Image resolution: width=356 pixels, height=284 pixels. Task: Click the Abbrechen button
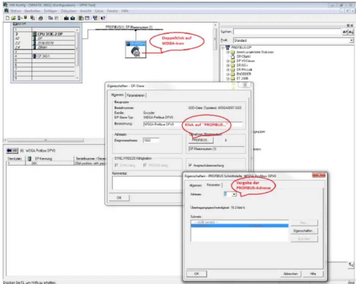click(291, 274)
